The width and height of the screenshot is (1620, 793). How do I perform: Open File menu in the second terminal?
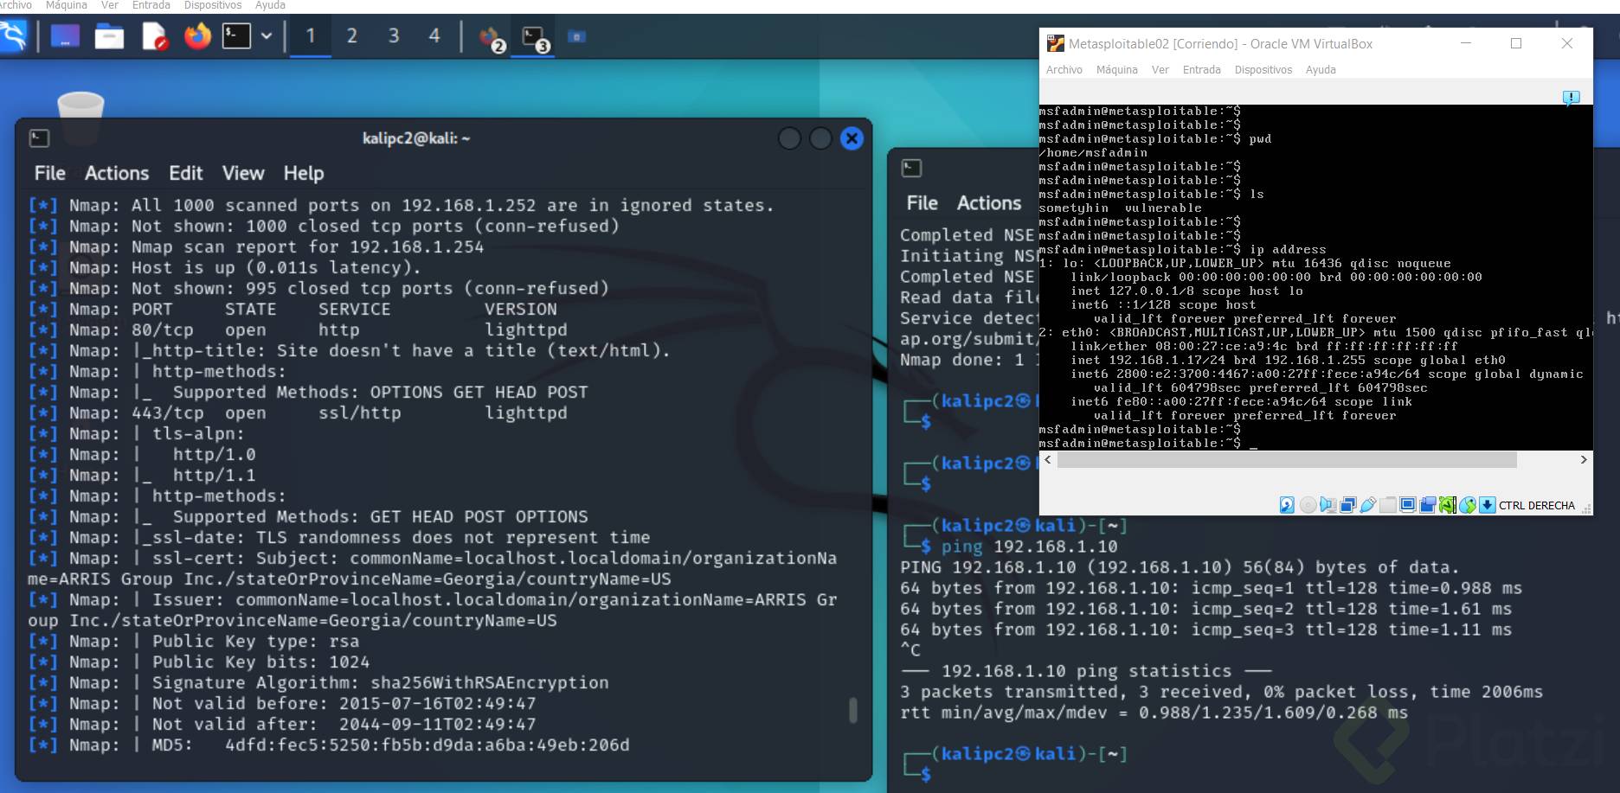click(922, 202)
